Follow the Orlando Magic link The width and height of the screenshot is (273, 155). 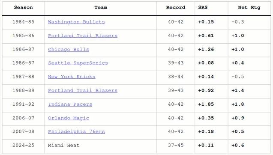[69, 118]
